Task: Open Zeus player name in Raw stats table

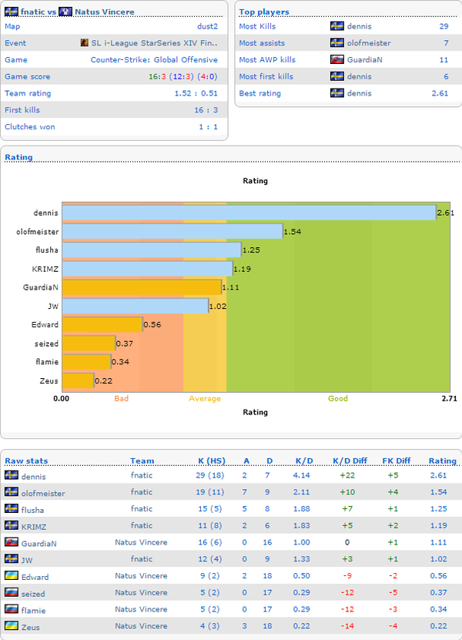Action: pyautogui.click(x=31, y=627)
